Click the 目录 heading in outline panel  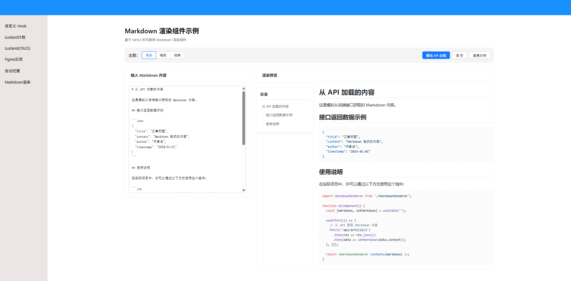point(264,94)
